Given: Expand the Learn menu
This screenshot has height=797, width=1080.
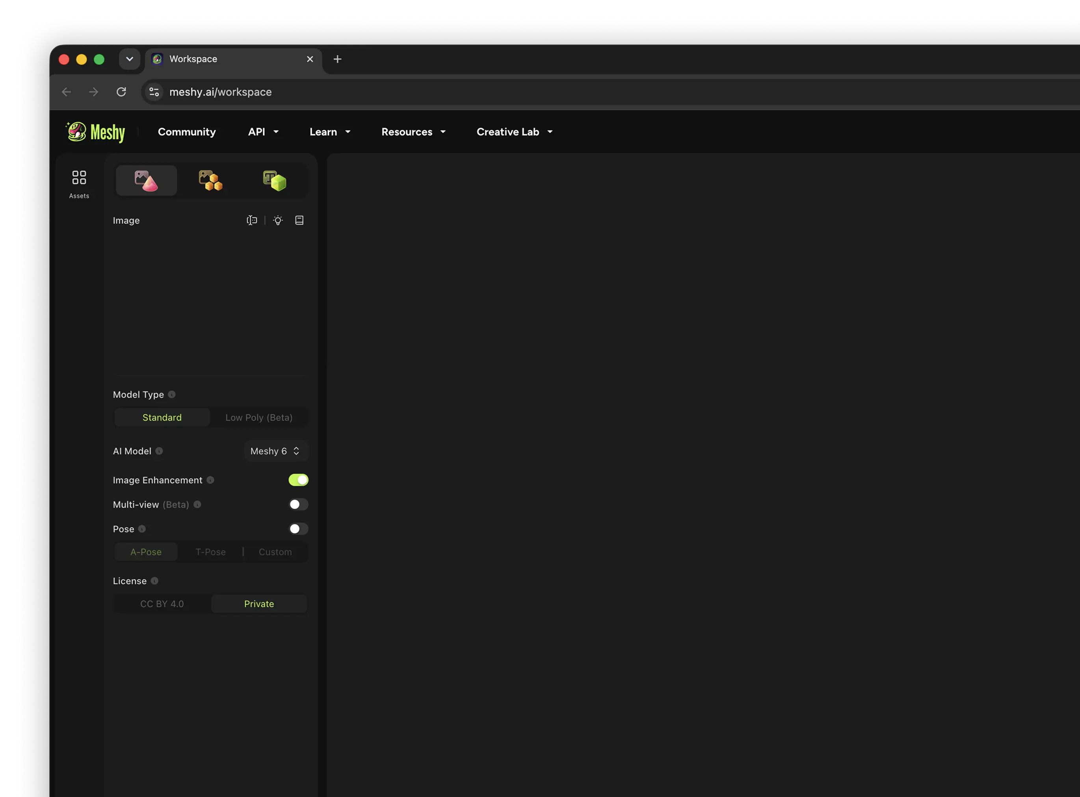Looking at the screenshot, I should pyautogui.click(x=330, y=132).
